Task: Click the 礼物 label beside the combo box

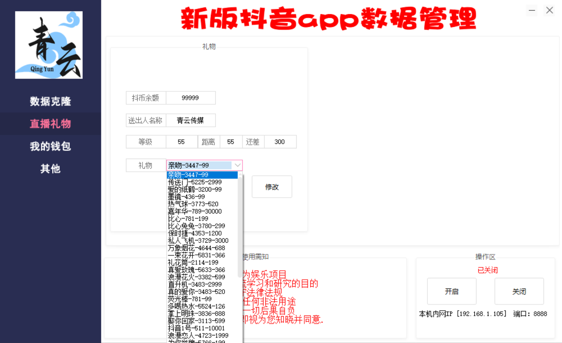Action: point(146,165)
